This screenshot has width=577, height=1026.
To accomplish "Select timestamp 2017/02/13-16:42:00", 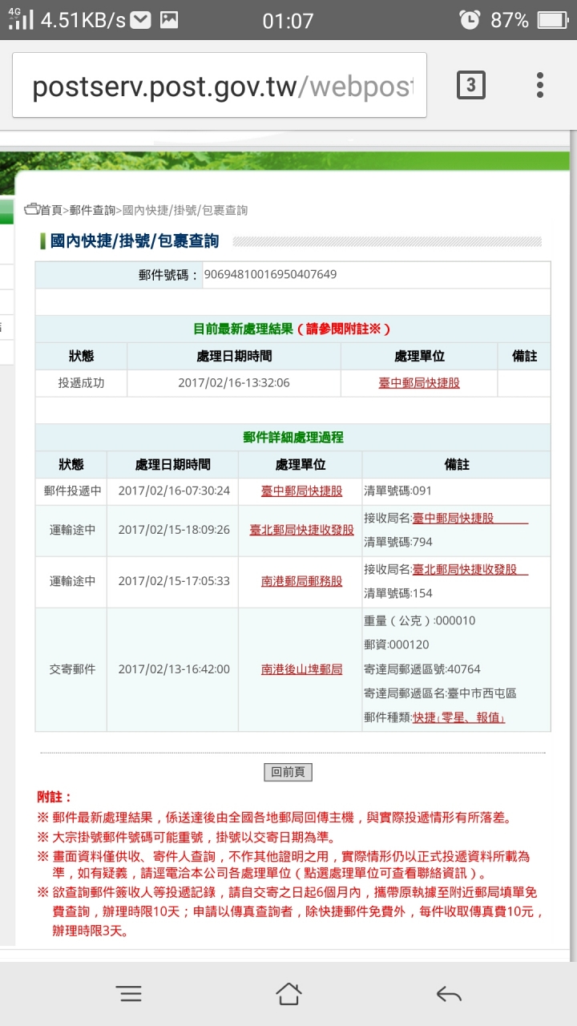I will pos(174,669).
